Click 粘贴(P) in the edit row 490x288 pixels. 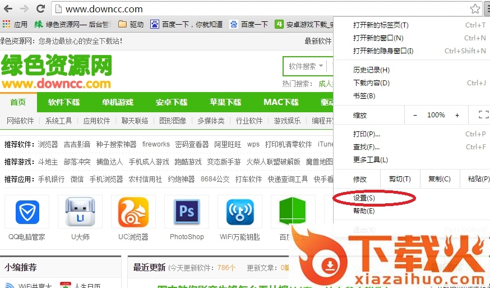(475, 179)
